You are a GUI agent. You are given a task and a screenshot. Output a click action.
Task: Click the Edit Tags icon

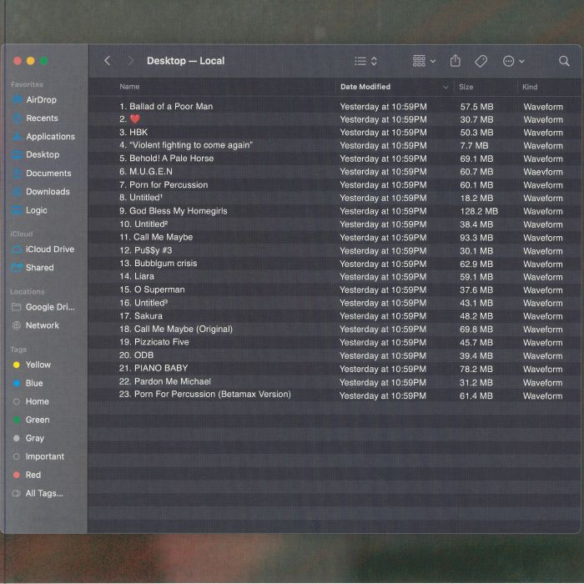(481, 61)
